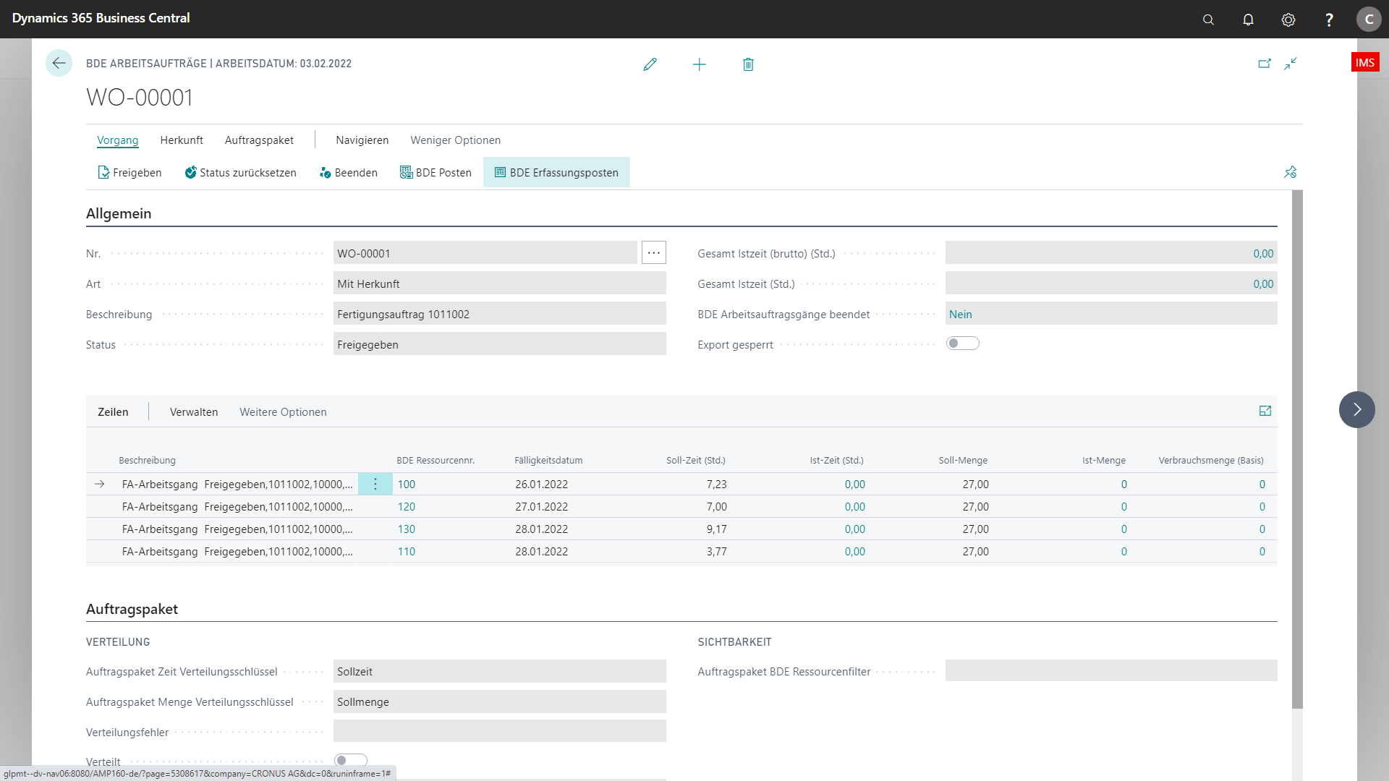Click BDE Ressourcennr. column header
The width and height of the screenshot is (1389, 781).
tap(436, 461)
